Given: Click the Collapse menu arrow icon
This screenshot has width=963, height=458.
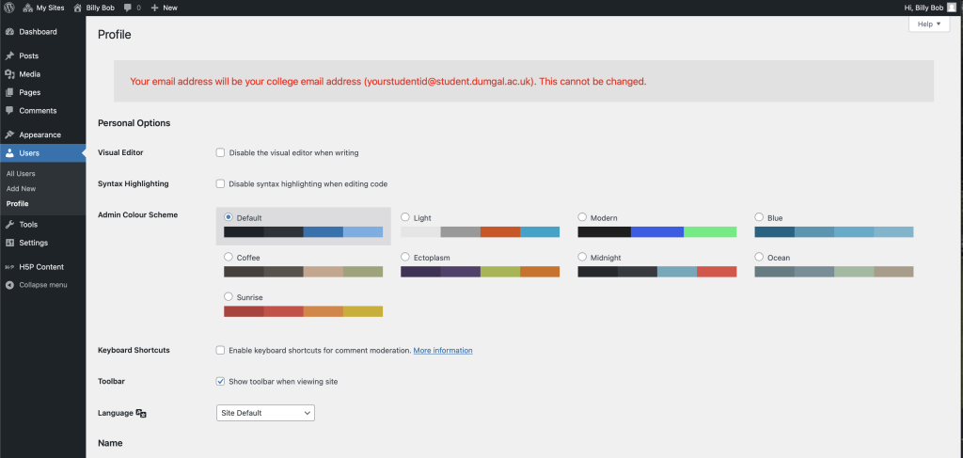Looking at the screenshot, I should [x=9, y=285].
